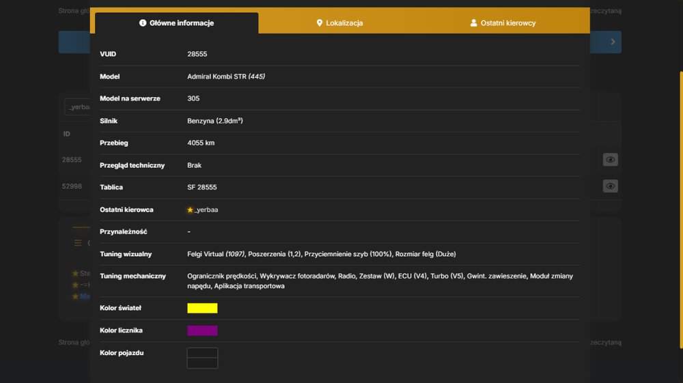
Task: Click the mileage value 4055 km
Action: tap(201, 143)
